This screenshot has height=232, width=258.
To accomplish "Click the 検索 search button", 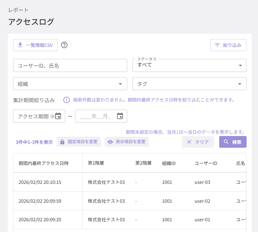I will pyautogui.click(x=233, y=142).
